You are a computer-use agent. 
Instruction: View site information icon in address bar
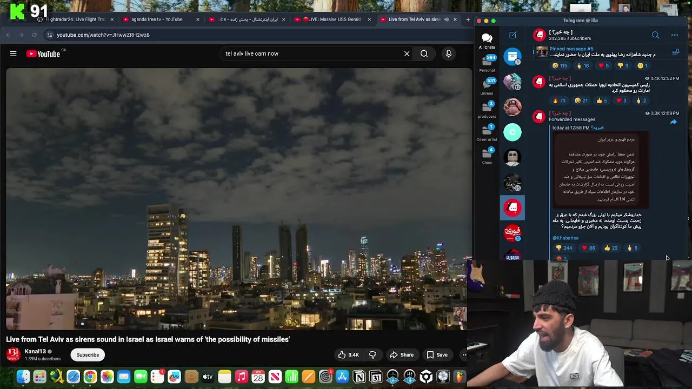tap(49, 35)
